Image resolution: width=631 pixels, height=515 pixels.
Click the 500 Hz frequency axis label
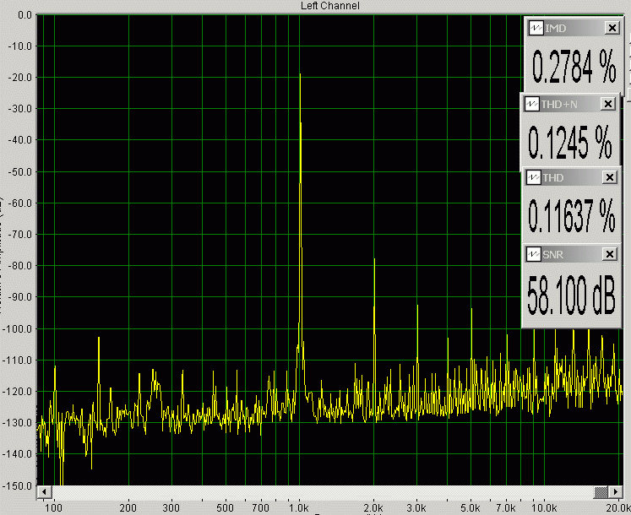click(225, 507)
